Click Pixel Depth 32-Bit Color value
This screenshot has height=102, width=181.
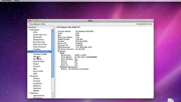point(86,57)
